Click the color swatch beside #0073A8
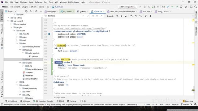198x111 pixels. click(x=49, y=34)
